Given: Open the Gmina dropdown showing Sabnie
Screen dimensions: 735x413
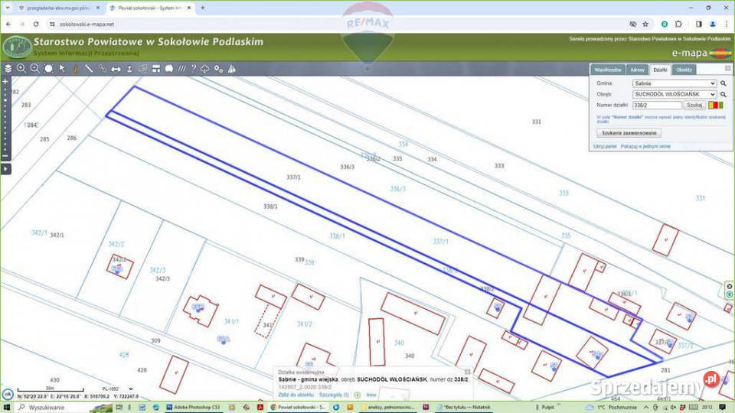Looking at the screenshot, I should (x=674, y=83).
